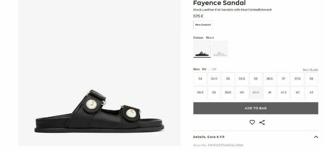Collapse the Details, Care & Fit section
This screenshot has height=150, width=325.
316,137
